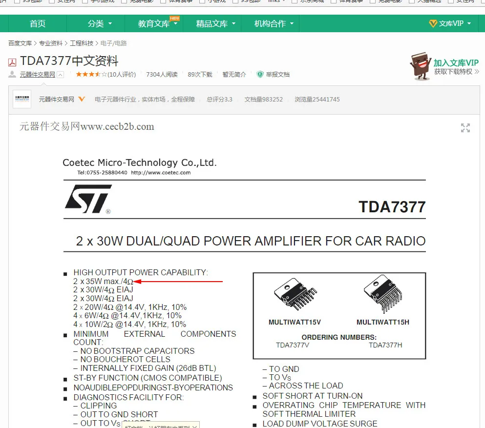Screen dimensions: 485x428
Task: Open the 元器件交易网 shop logo thumbnail
Action: (22, 99)
